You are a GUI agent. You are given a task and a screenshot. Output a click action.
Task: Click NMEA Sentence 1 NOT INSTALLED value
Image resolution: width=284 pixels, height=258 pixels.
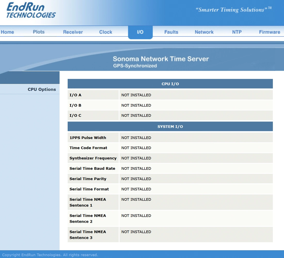click(136, 199)
